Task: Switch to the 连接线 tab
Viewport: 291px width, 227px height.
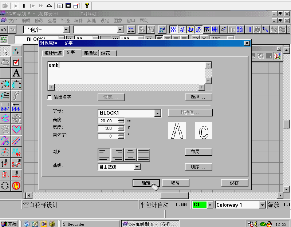Action: pos(90,53)
